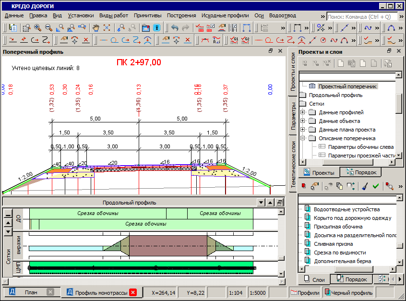Click the undo arrow

(x=175, y=28)
